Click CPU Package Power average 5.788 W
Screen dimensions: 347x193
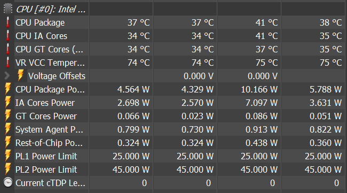point(326,89)
